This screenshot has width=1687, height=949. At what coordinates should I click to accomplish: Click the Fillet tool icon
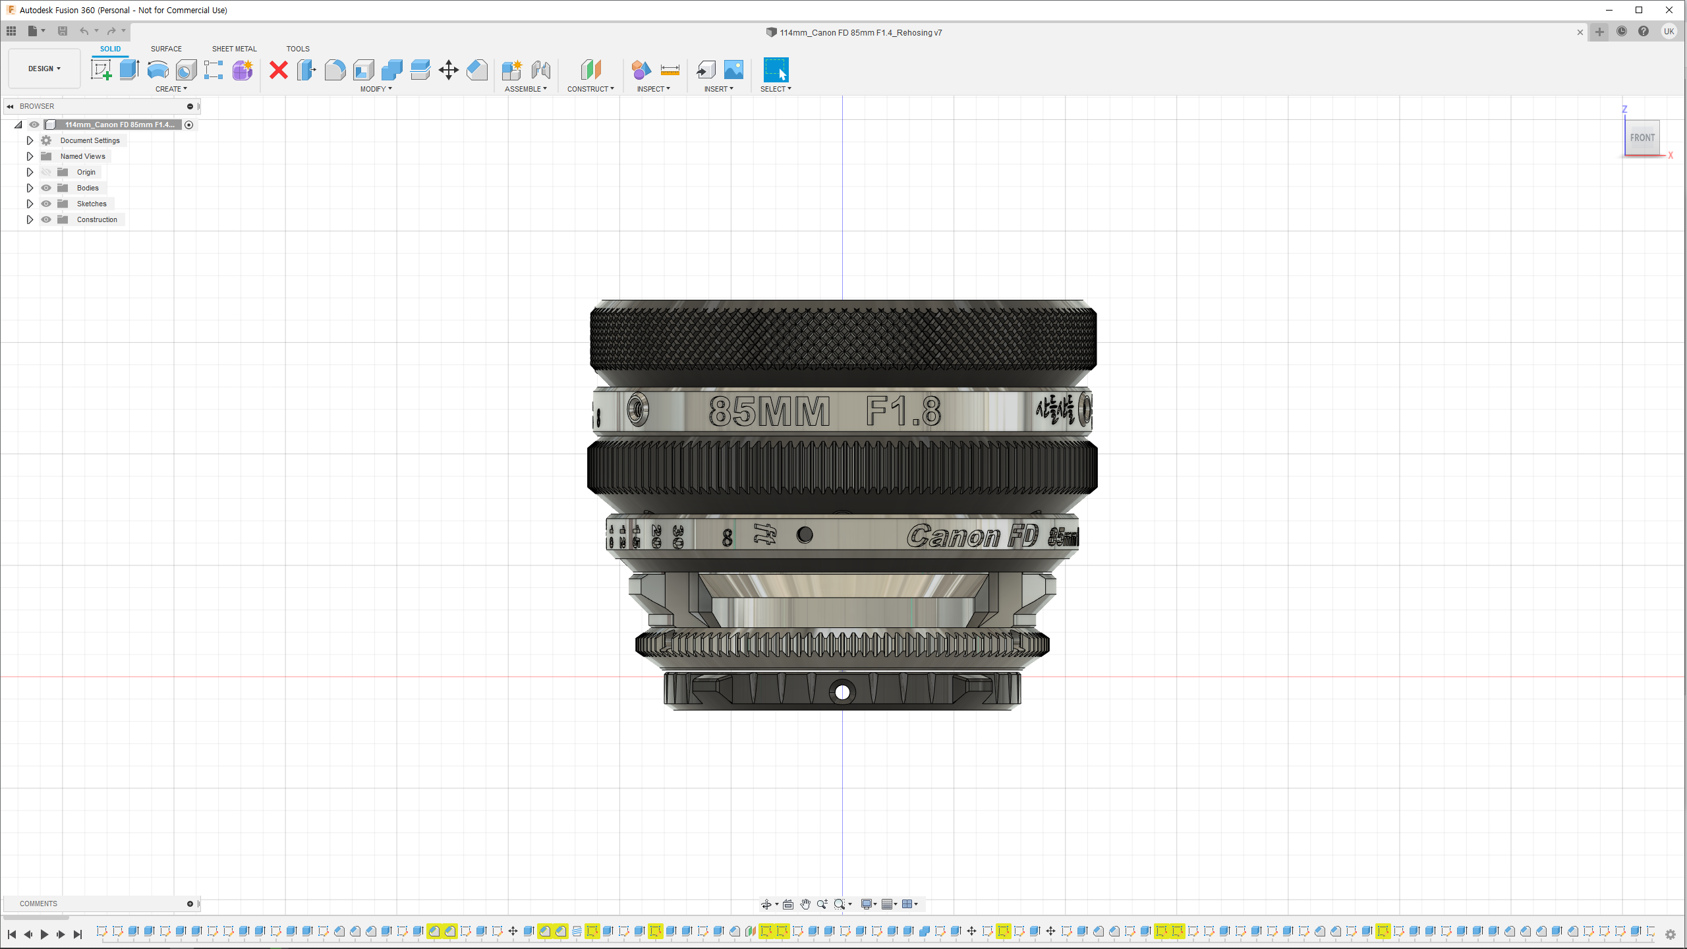point(335,69)
